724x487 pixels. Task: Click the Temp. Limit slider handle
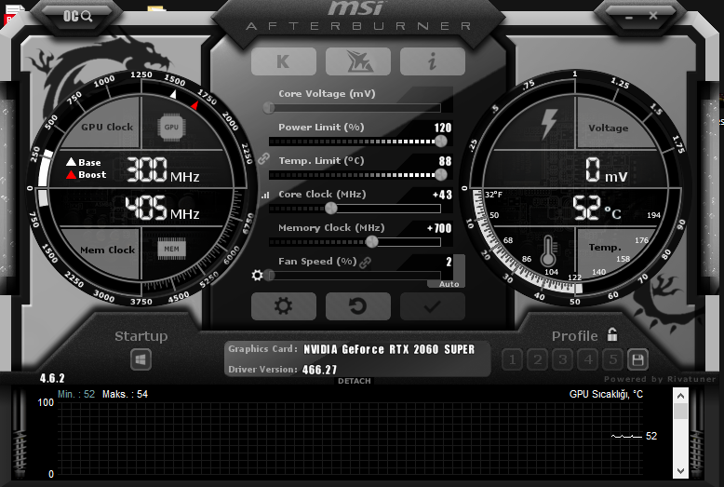[x=441, y=175]
